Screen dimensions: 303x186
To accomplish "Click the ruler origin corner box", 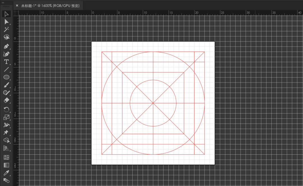I will (x=16, y=13).
